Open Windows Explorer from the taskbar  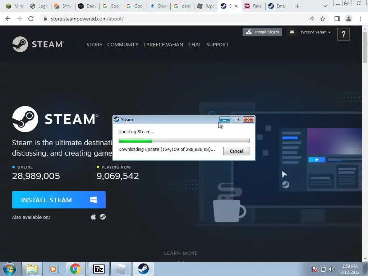coord(32,269)
